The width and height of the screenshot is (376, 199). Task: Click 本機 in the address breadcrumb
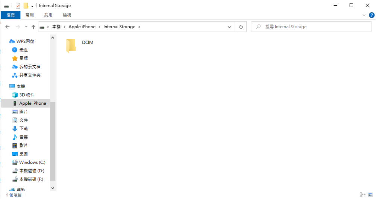(x=56, y=27)
